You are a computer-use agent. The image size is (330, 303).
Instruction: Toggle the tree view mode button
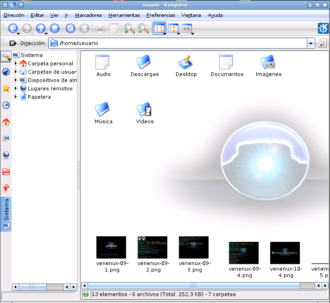point(173,28)
